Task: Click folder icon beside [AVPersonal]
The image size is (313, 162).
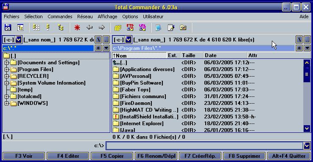Action: 116,76
